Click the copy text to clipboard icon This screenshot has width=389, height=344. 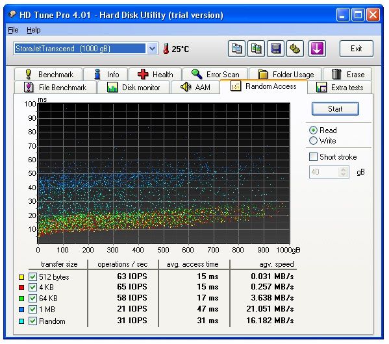[x=236, y=49]
